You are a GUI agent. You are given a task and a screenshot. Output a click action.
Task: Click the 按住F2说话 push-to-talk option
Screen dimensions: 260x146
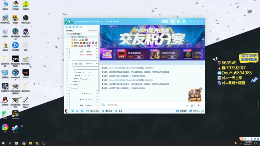pyautogui.click(x=93, y=111)
